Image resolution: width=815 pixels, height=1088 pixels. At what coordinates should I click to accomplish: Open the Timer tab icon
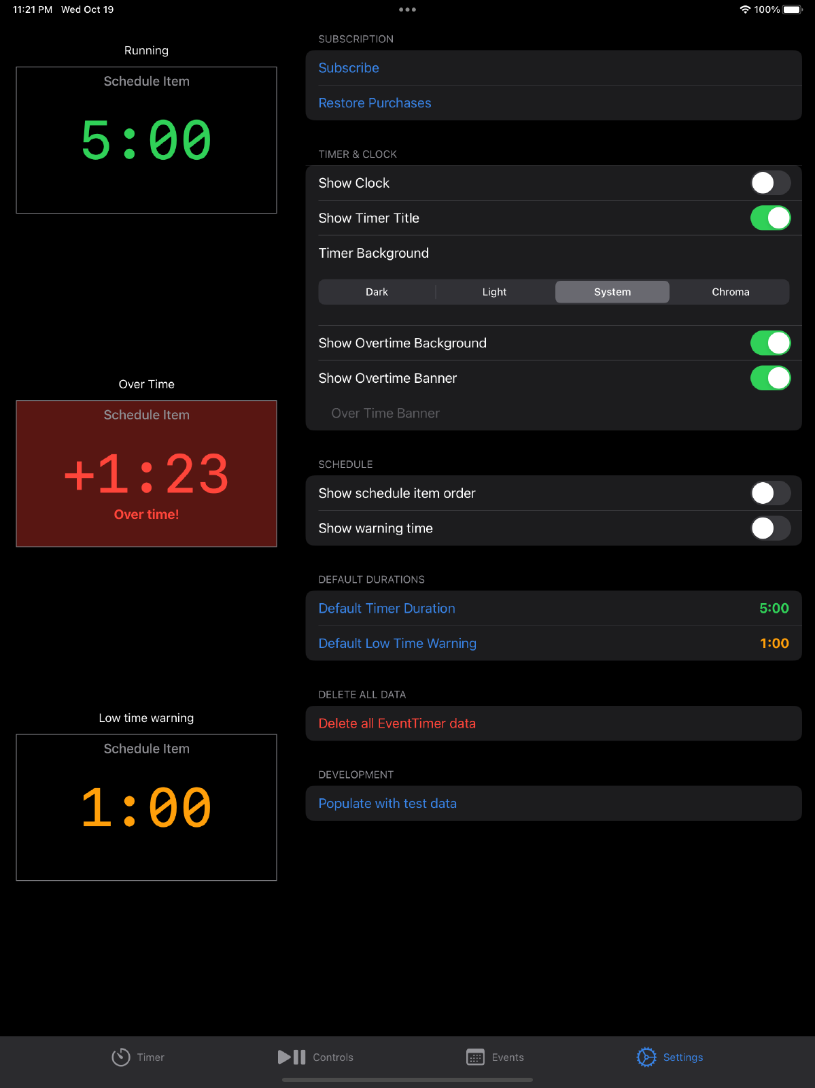point(121,1057)
